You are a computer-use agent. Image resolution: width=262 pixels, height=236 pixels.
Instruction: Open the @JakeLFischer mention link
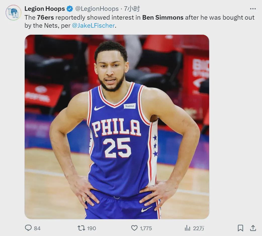pyautogui.click(x=93, y=25)
